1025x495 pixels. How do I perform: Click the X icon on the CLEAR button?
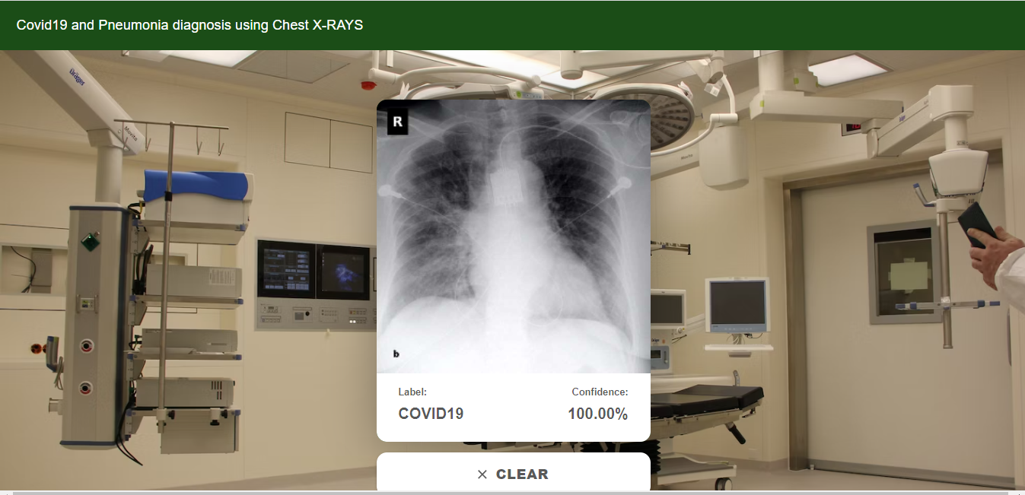481,474
